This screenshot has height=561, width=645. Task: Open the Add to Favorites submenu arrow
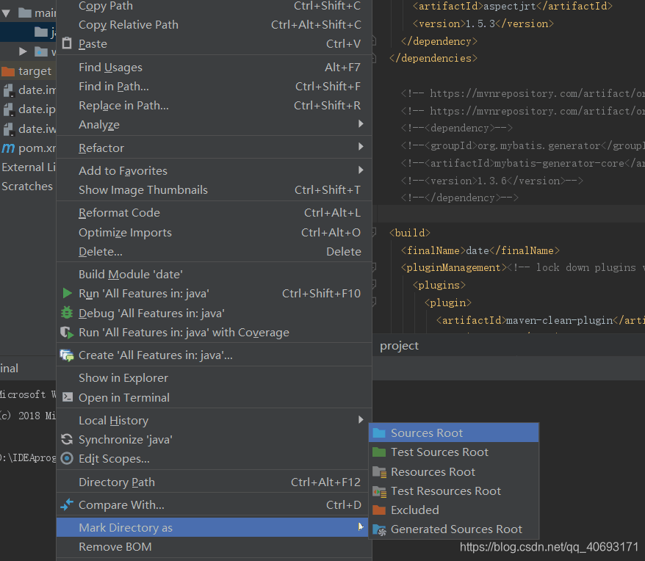361,170
